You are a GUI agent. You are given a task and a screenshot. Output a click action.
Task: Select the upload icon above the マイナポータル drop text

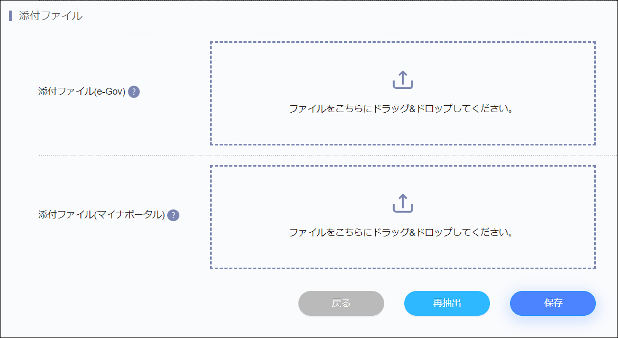(x=403, y=204)
